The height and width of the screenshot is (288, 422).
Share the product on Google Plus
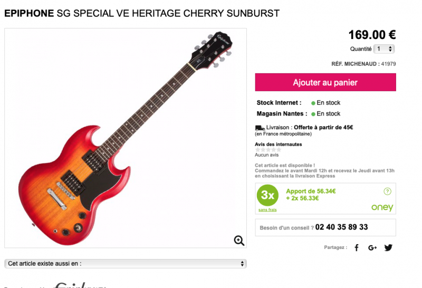pos(372,247)
